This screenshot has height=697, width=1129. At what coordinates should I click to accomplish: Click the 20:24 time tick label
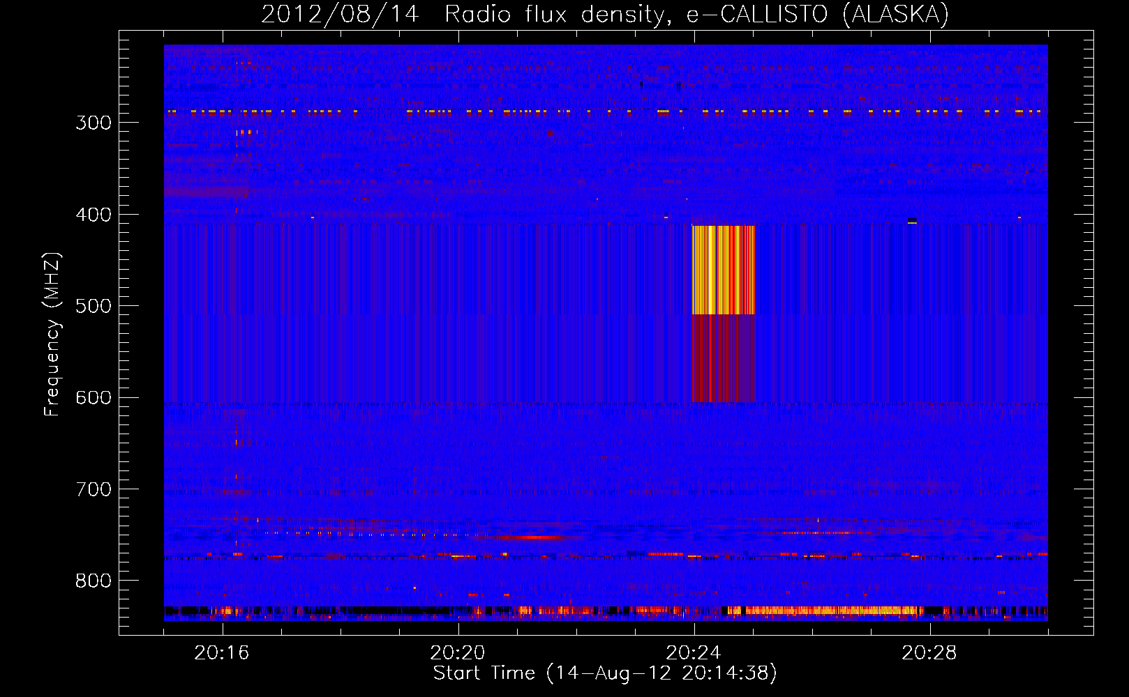tap(694, 653)
